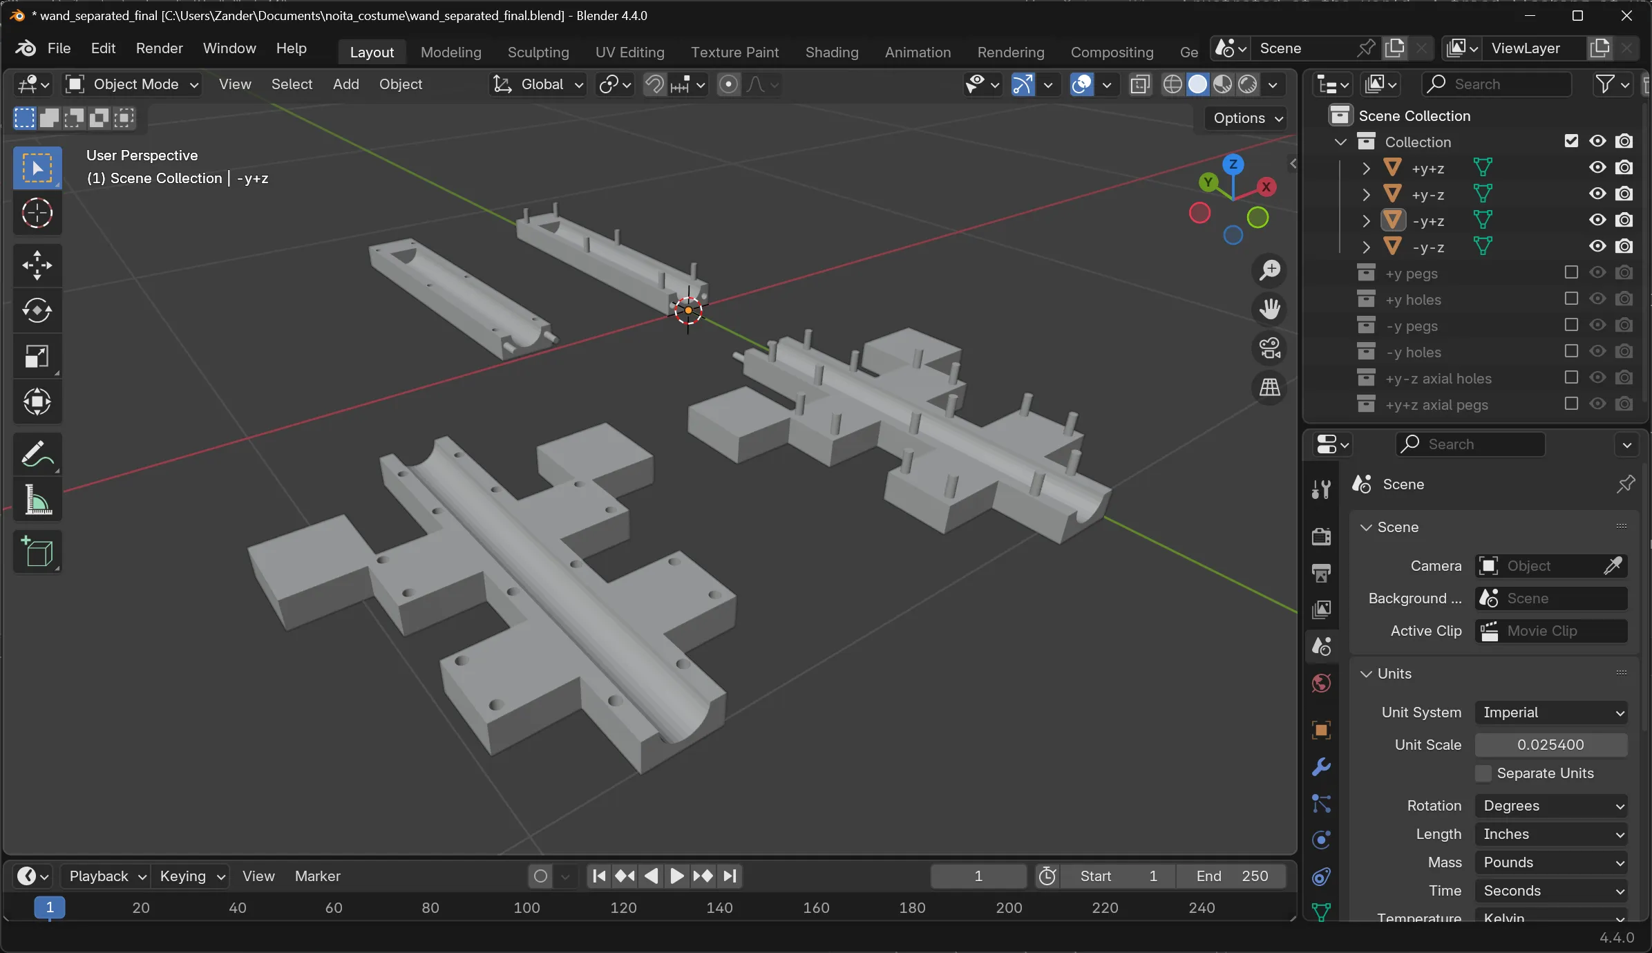1652x953 pixels.
Task: Select the Move tool
Action: 37,265
